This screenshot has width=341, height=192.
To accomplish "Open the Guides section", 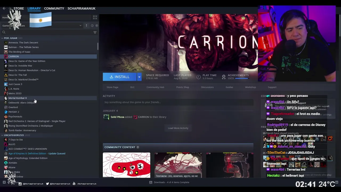I will click(229, 87).
